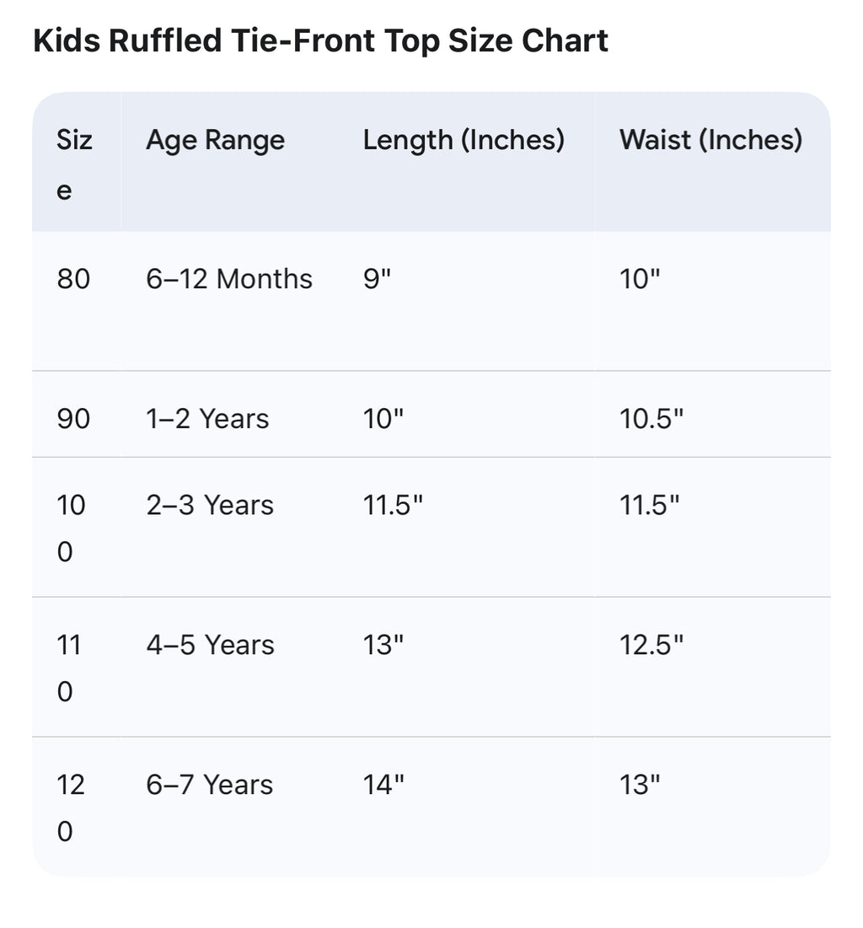Click the 1–2 Years age cell
Viewport: 863px width, 928px height.
coord(207,419)
